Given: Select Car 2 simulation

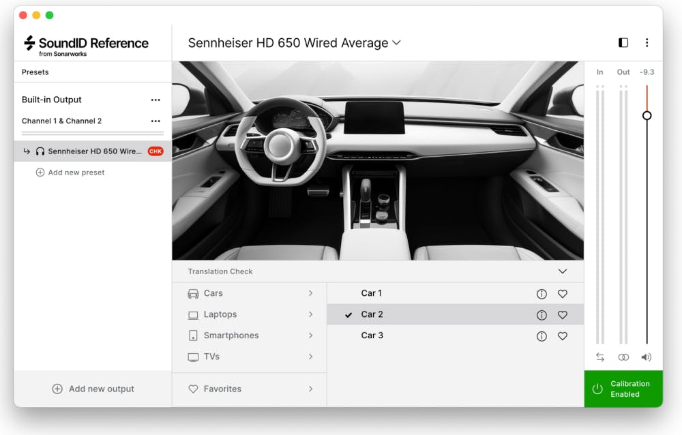Looking at the screenshot, I should coord(455,314).
